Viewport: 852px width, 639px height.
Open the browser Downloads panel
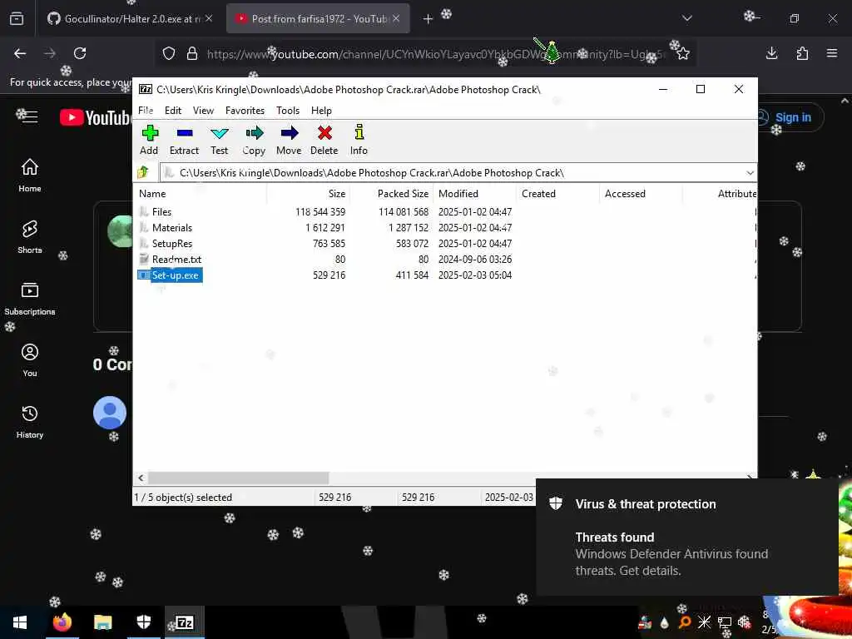(x=771, y=53)
